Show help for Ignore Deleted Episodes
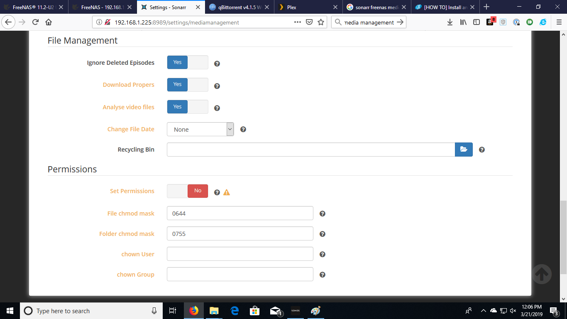The image size is (567, 319). point(217,64)
